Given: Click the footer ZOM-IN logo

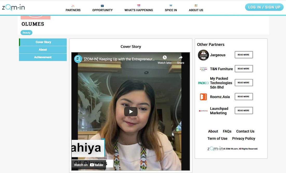Looking at the screenshot, I should (x=215, y=148).
